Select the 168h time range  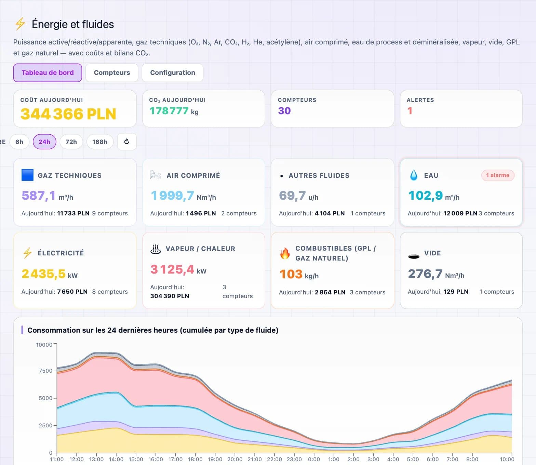click(x=100, y=142)
